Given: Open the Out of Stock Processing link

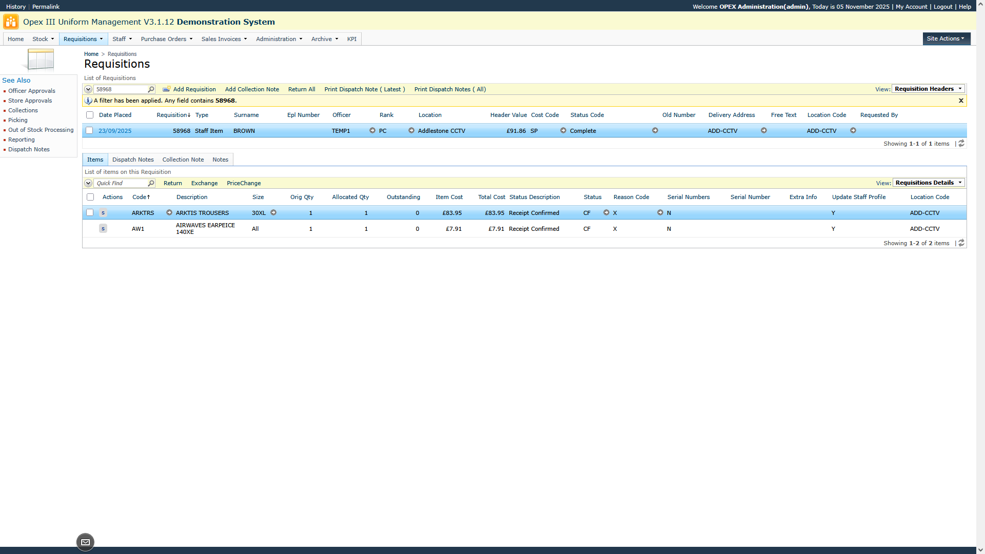Looking at the screenshot, I should tap(41, 130).
